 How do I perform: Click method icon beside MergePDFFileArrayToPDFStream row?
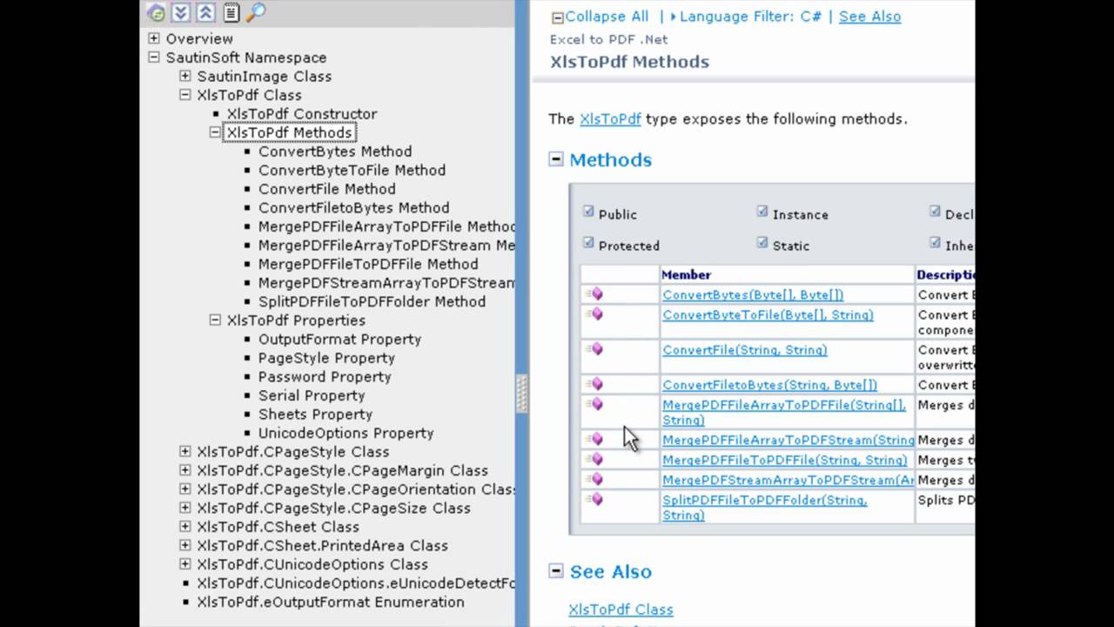[x=594, y=439]
